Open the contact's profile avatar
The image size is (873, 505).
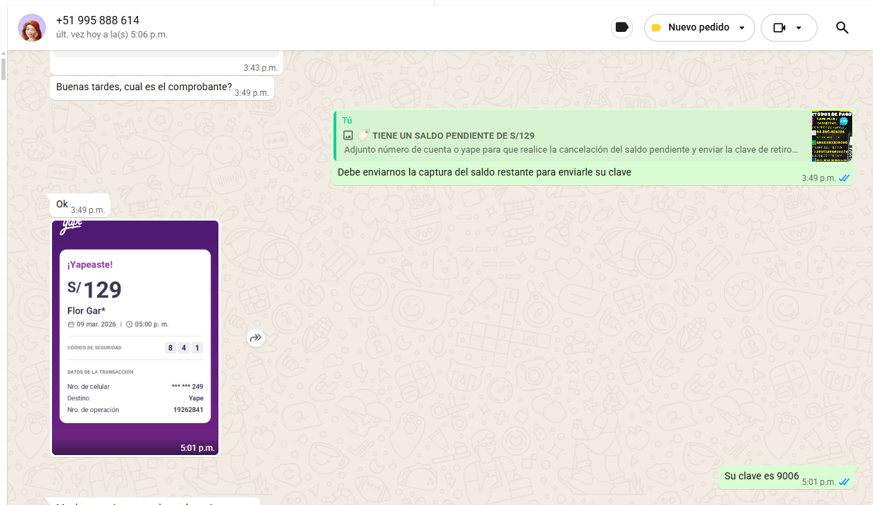[x=32, y=28]
